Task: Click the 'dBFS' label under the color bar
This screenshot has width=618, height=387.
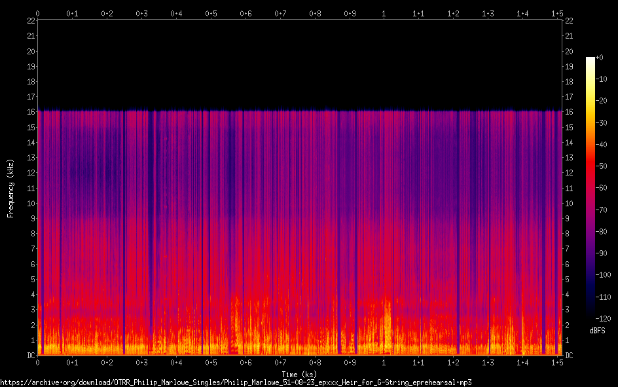Action: click(x=596, y=331)
